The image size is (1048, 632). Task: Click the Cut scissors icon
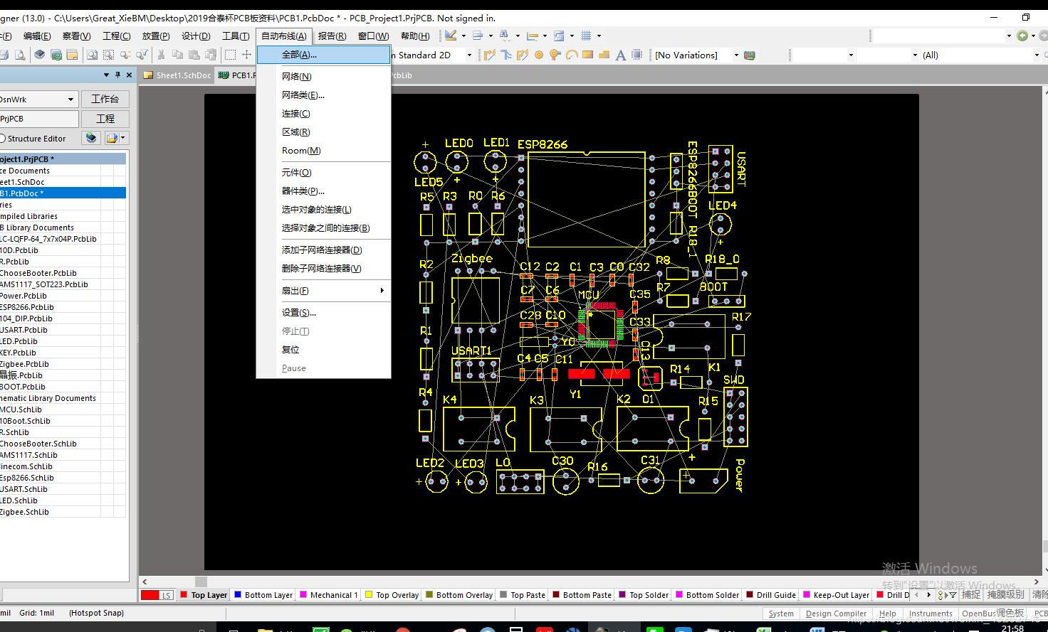(x=161, y=55)
